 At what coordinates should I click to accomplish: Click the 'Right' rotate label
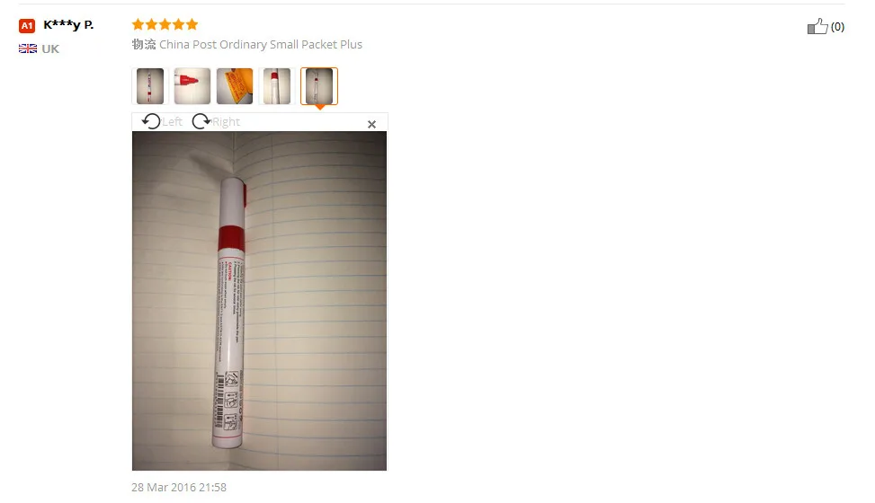tap(226, 121)
